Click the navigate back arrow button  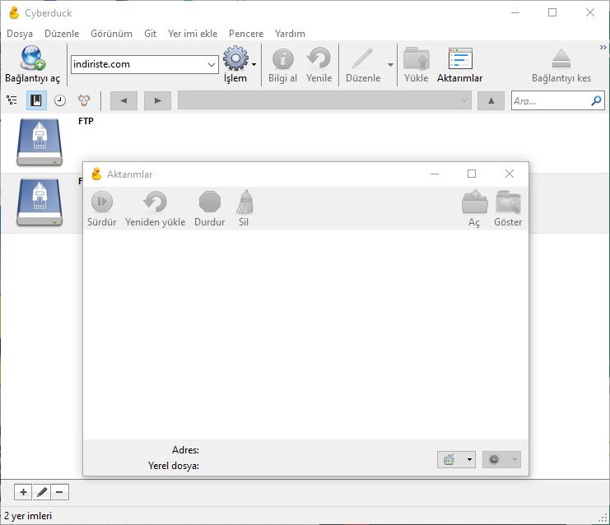click(x=123, y=100)
